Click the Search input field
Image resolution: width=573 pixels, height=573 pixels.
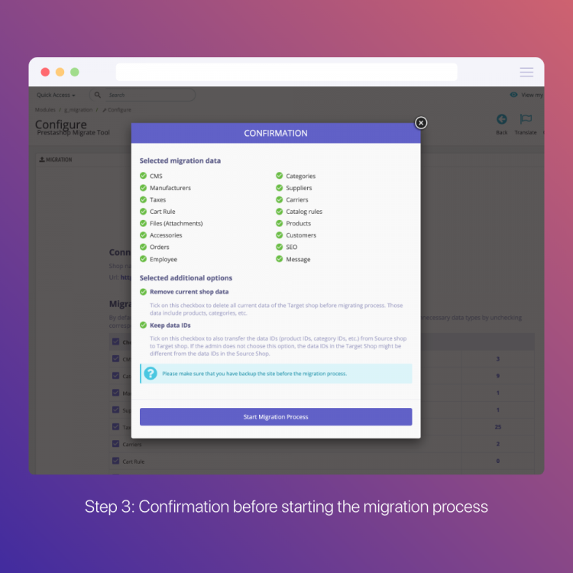[150, 95]
